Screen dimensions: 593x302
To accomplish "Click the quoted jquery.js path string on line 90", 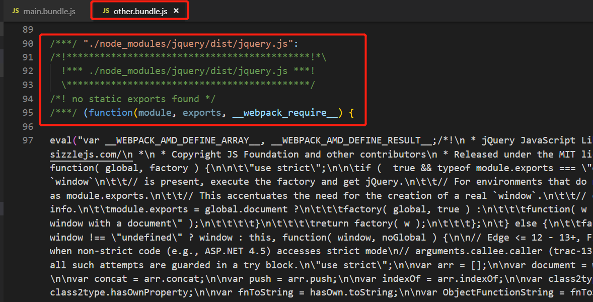I will 188,43.
